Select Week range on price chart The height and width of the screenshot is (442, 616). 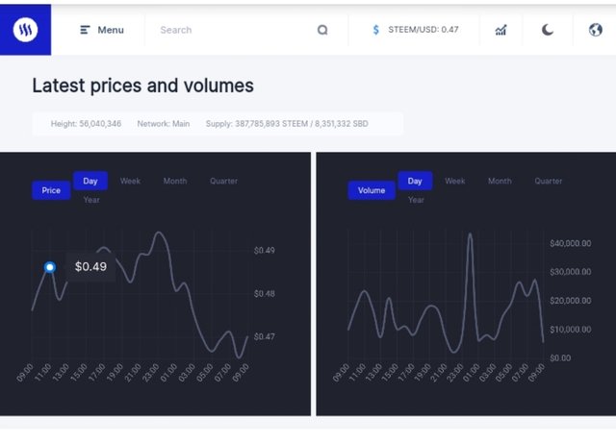(130, 181)
